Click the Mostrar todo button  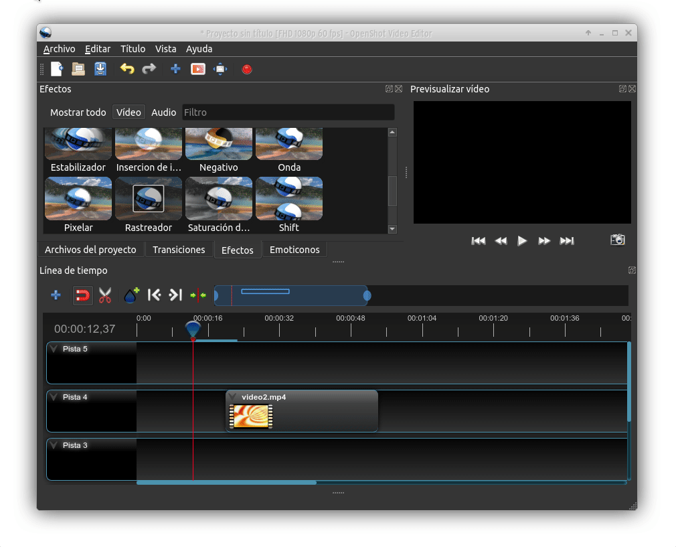(x=78, y=112)
